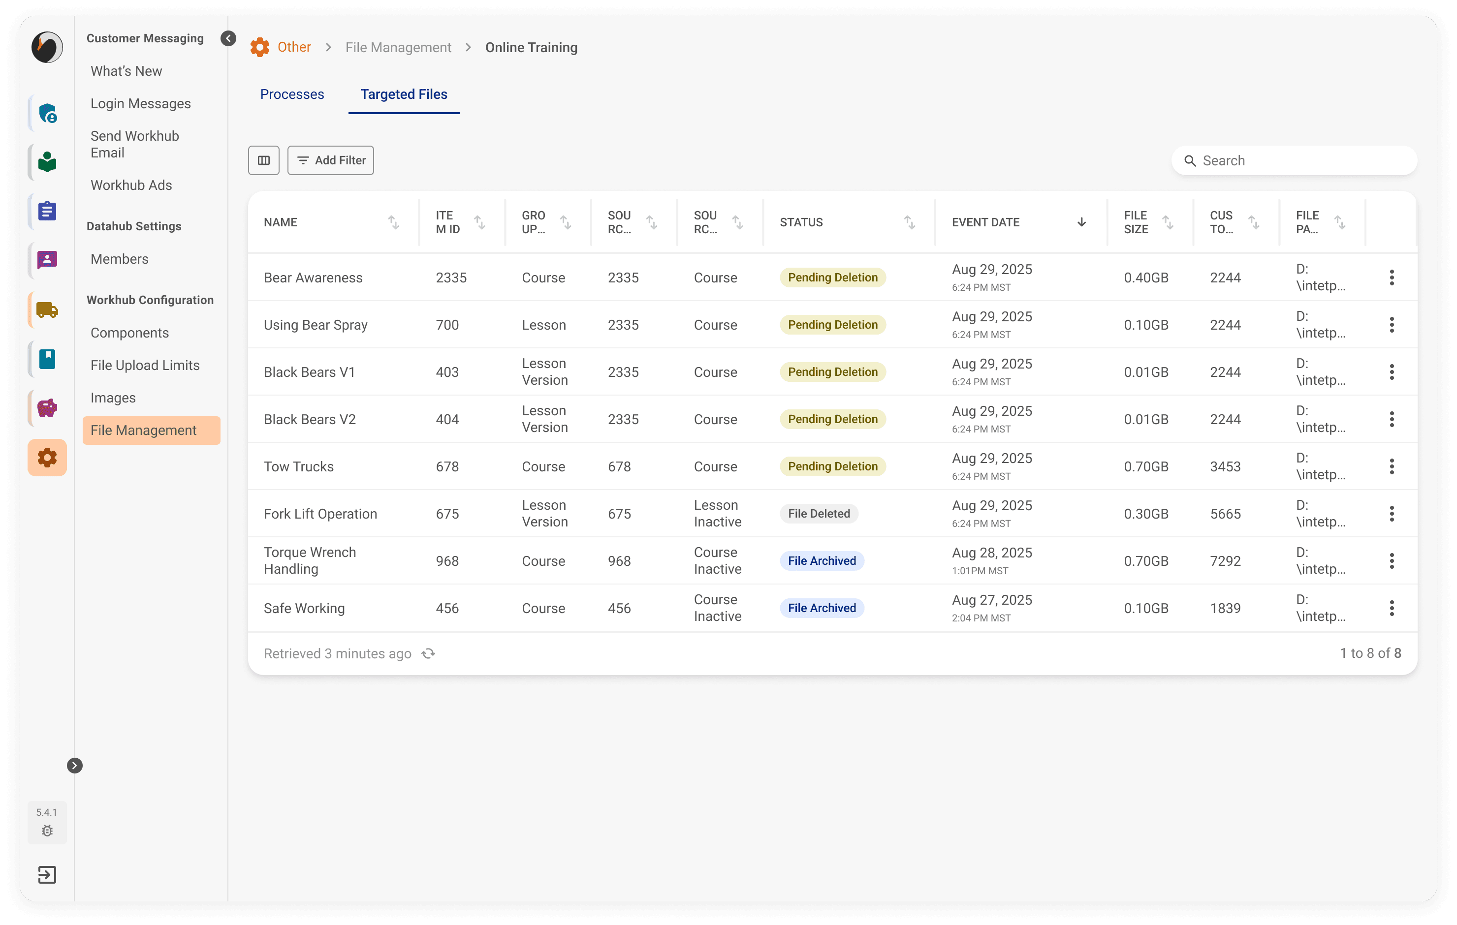Open the row actions menu for Bear Awareness
Image resolution: width=1457 pixels, height=925 pixels.
1391,277
